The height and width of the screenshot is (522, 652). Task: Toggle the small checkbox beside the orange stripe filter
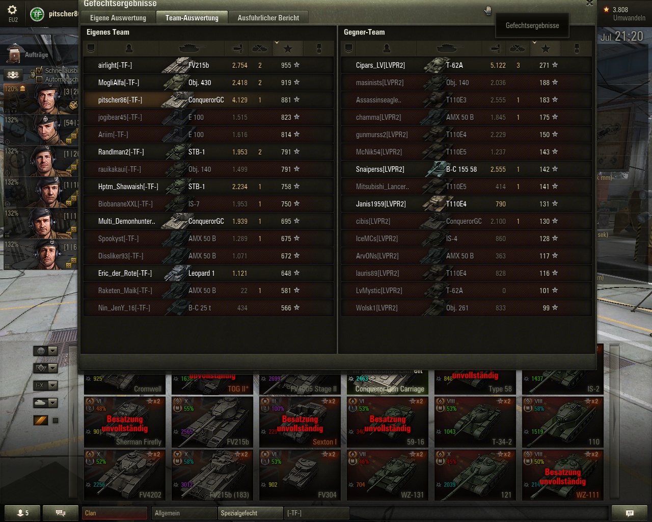click(x=56, y=421)
